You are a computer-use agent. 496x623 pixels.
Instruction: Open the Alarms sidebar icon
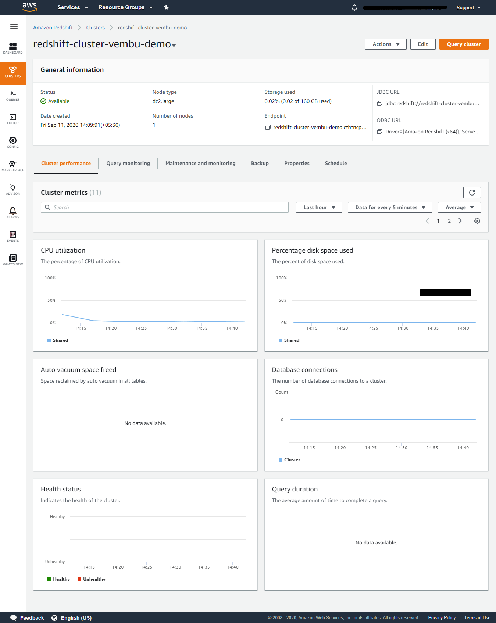13,213
